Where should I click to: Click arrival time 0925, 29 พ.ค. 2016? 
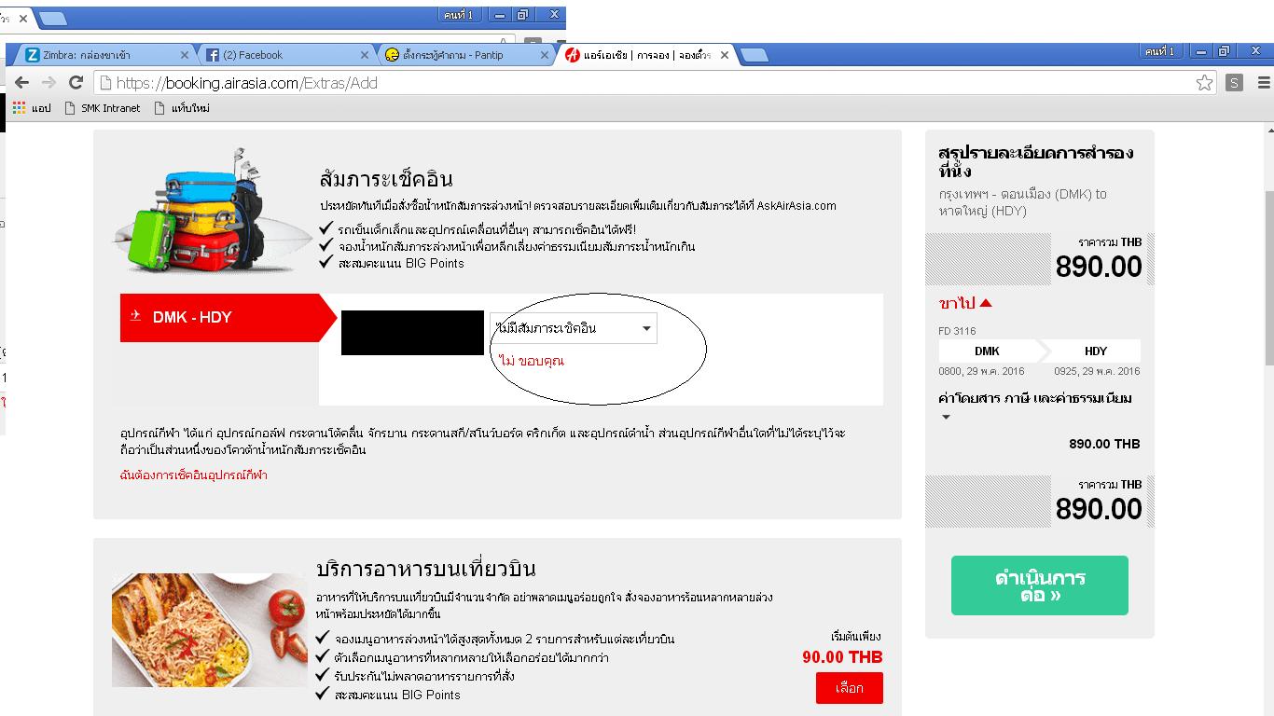tap(1097, 371)
